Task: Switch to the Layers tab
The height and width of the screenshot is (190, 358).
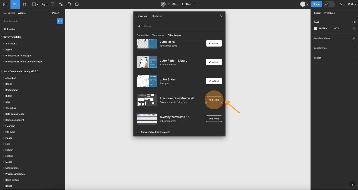Action: (12, 13)
